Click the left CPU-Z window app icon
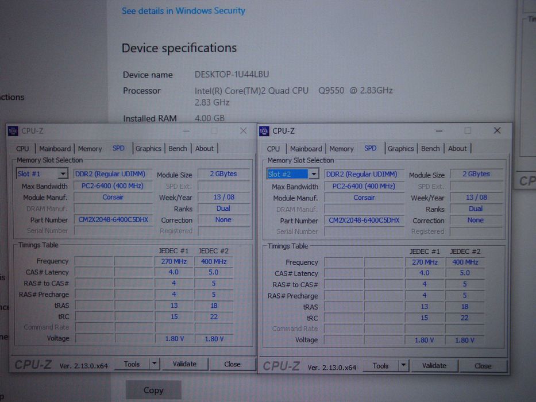536x402 pixels. 13,131
